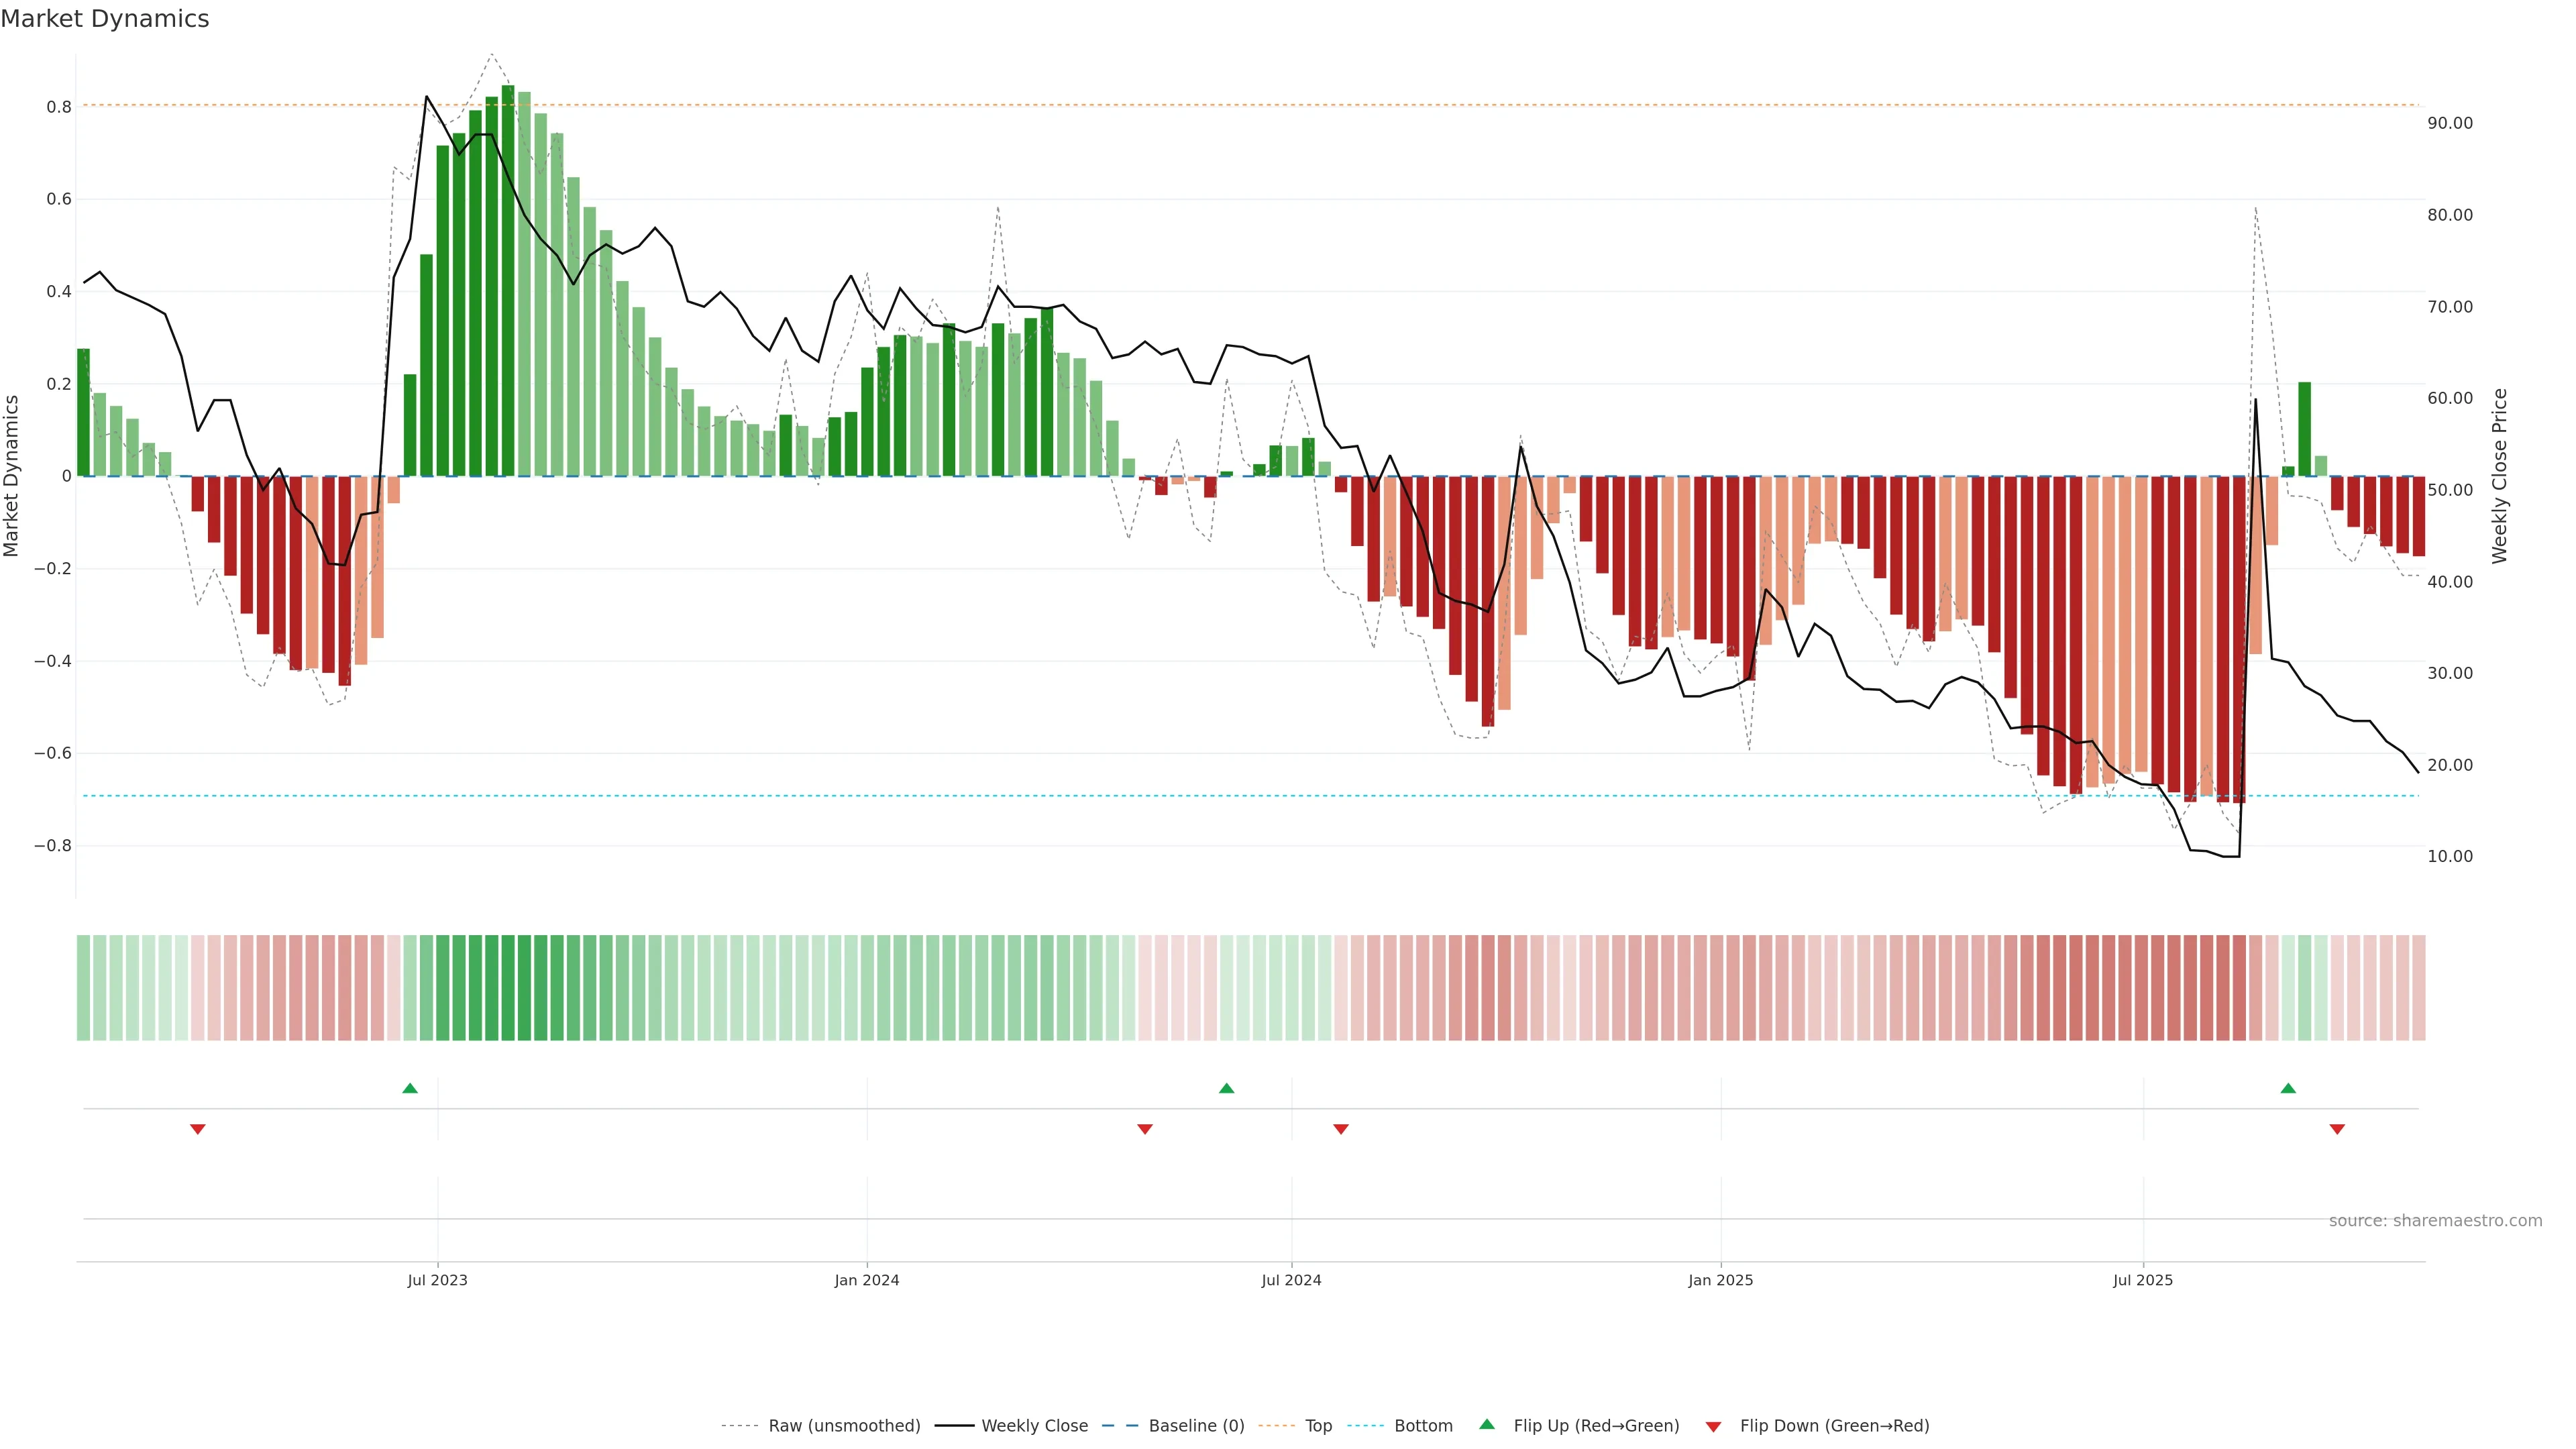The height and width of the screenshot is (1449, 2576).
Task: Toggle Flip Down (Green→Red) legend entry
Action: point(1834,1426)
